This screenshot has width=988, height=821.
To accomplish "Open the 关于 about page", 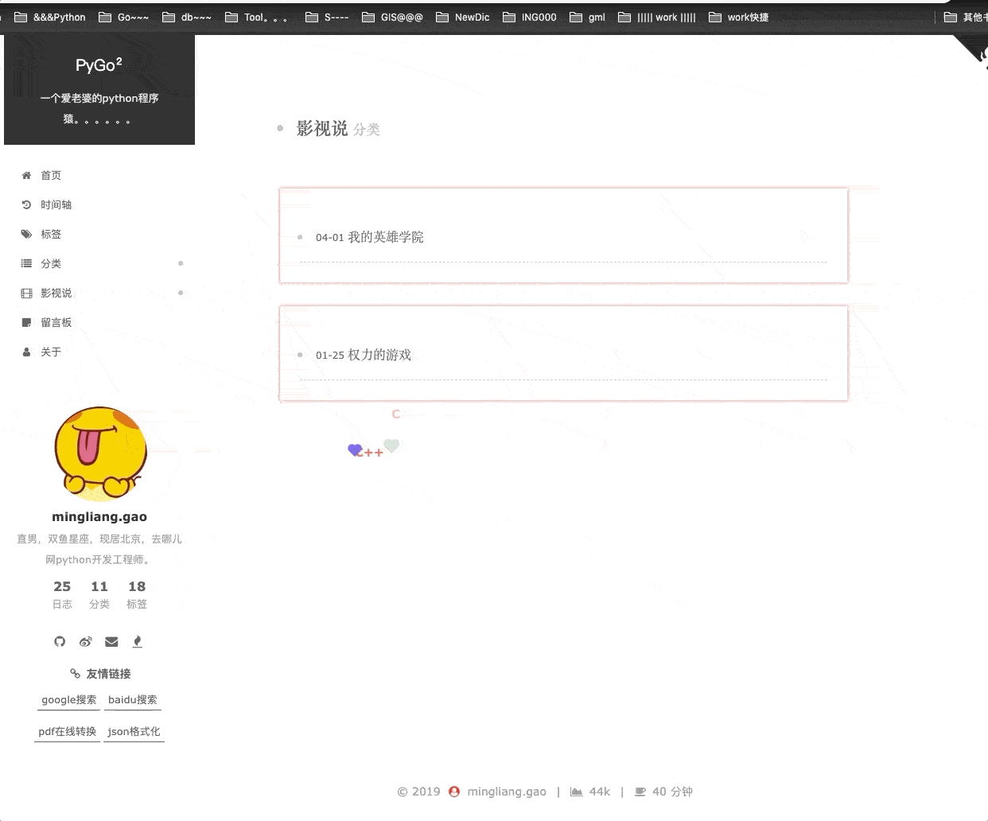I will [x=51, y=352].
